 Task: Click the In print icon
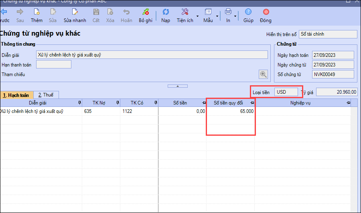coord(228,12)
